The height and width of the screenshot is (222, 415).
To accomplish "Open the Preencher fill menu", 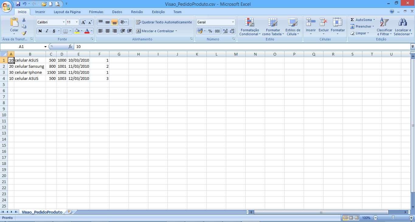I will (362, 26).
